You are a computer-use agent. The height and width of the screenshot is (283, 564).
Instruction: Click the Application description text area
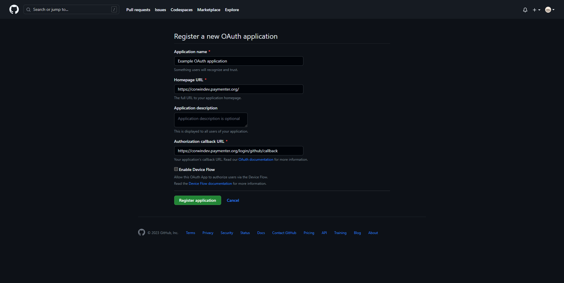210,120
